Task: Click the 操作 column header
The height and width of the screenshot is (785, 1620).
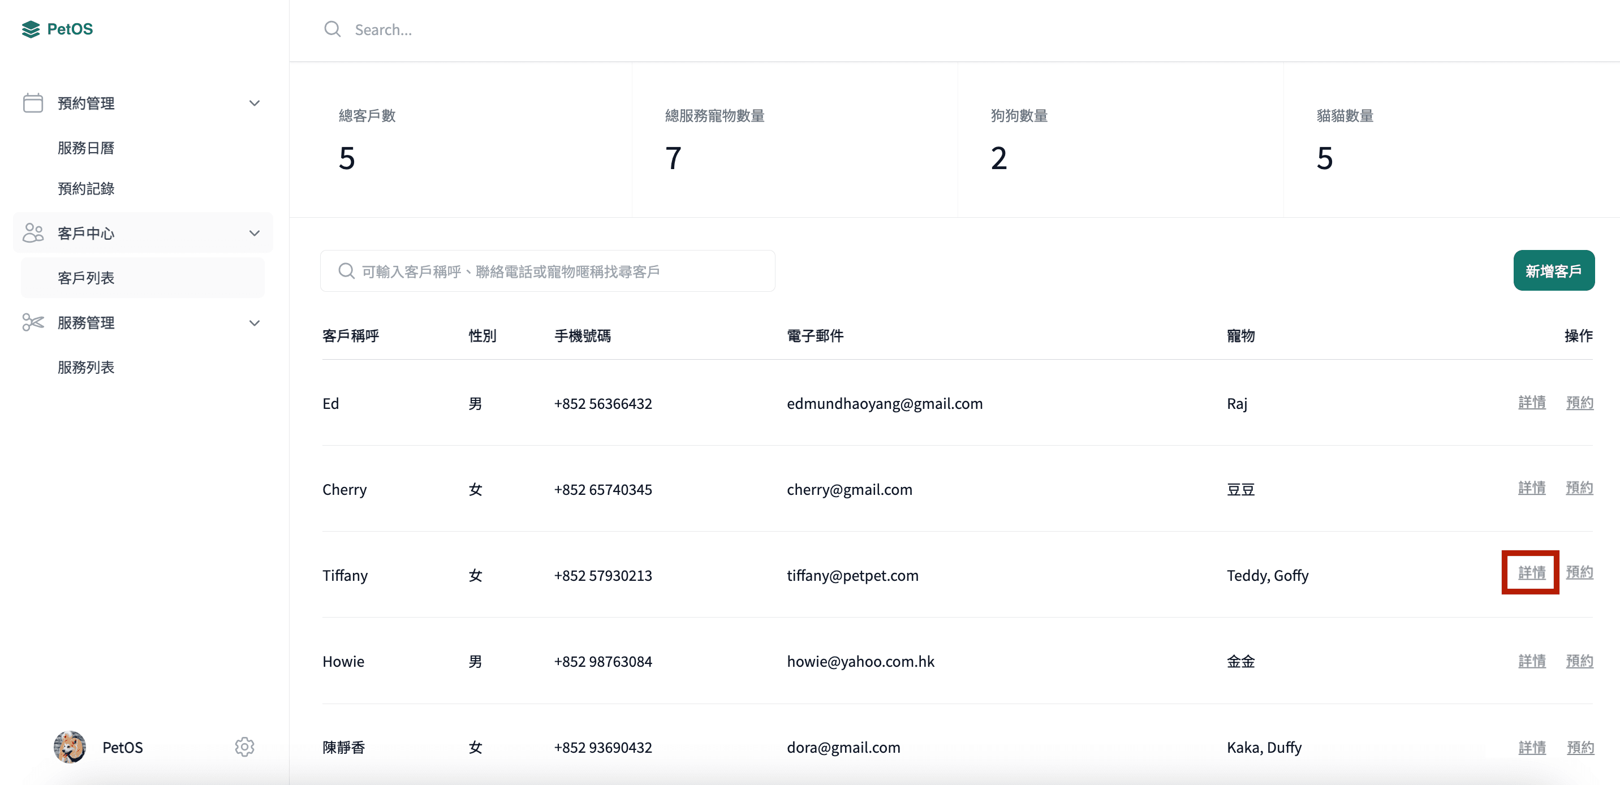Action: pos(1579,336)
